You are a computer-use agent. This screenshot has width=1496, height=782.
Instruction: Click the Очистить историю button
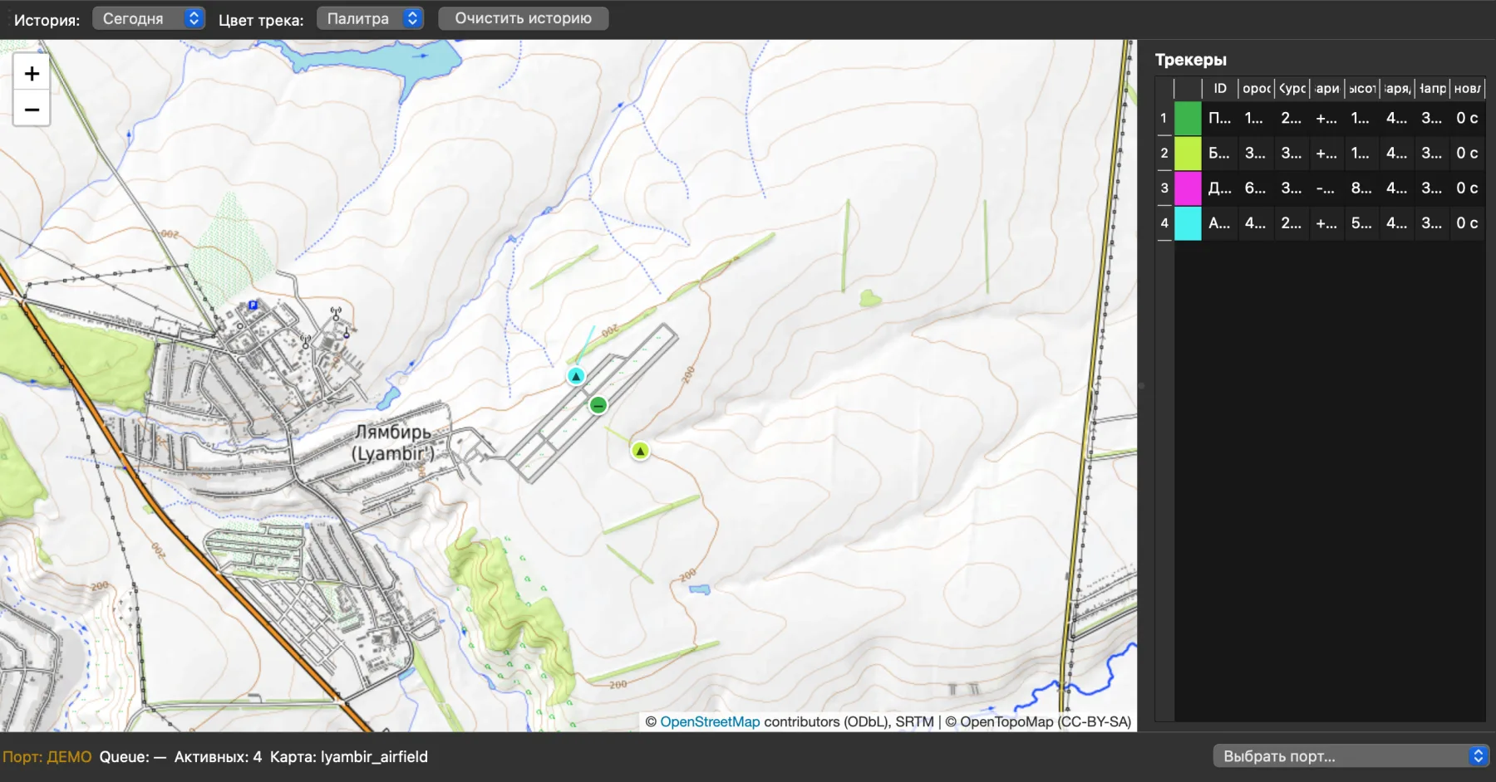(x=523, y=18)
